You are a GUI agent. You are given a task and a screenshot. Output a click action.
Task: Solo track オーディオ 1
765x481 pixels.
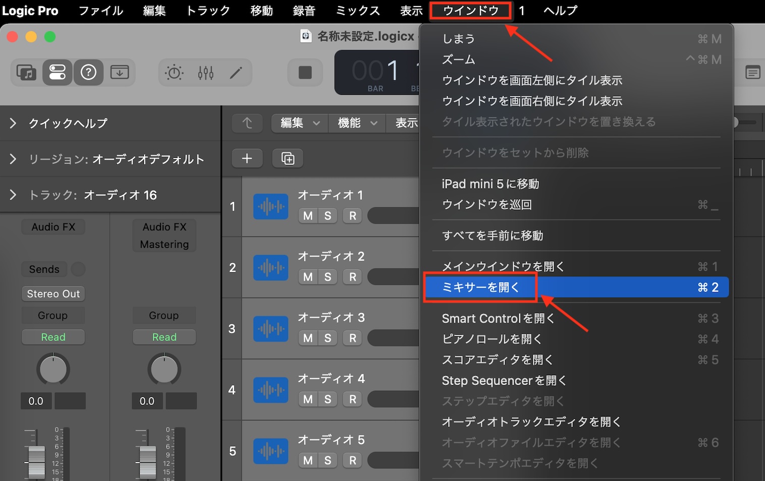327,216
